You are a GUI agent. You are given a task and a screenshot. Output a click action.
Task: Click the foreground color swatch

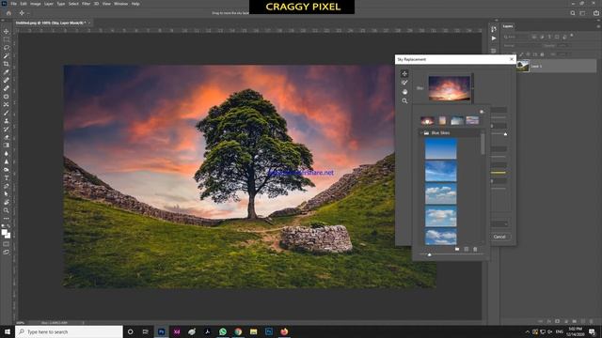point(4,232)
